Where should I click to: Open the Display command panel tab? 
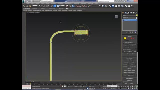(x=133, y=13)
